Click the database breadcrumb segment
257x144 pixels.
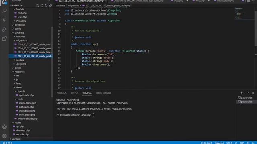[60, 6]
